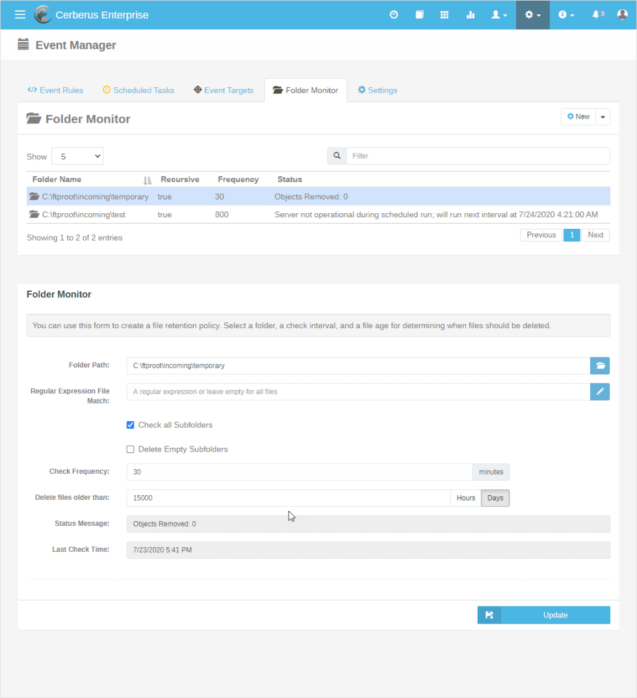
Task: Click the clock status icon in toolbar
Action: coord(394,14)
